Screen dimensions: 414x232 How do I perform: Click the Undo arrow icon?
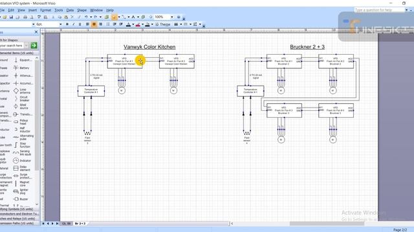click(86, 17)
